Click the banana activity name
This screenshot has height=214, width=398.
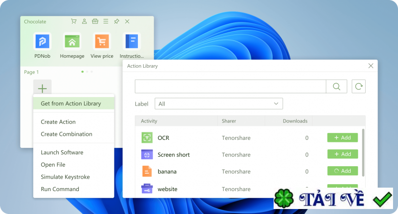167,172
